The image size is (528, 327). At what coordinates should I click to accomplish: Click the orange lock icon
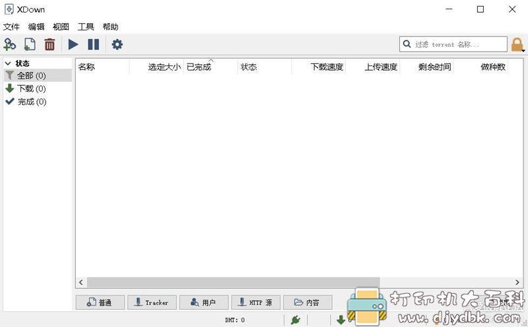[x=517, y=44]
